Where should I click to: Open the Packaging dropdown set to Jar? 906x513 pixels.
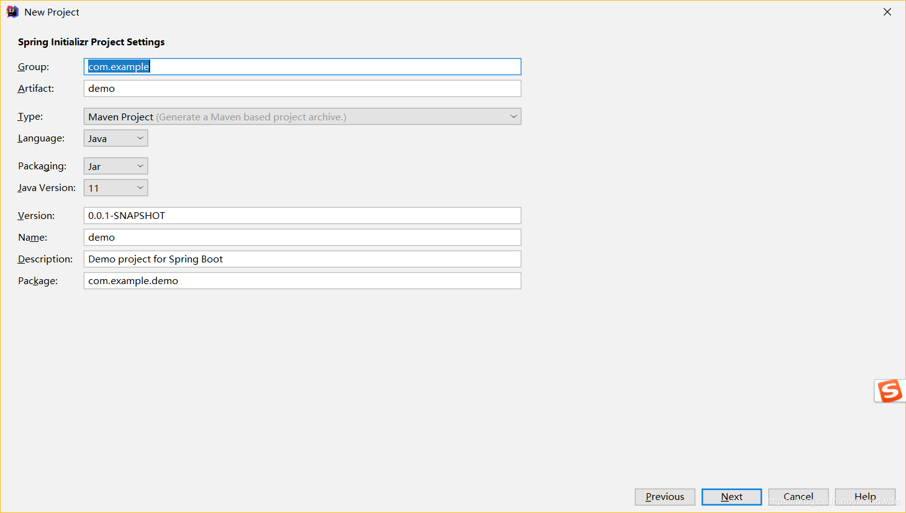116,166
